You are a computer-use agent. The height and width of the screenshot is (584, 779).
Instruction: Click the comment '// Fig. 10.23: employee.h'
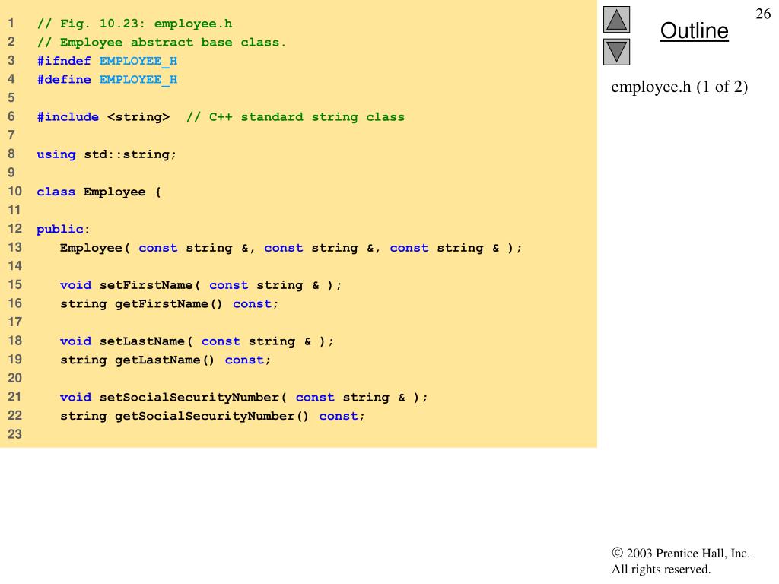tap(135, 24)
